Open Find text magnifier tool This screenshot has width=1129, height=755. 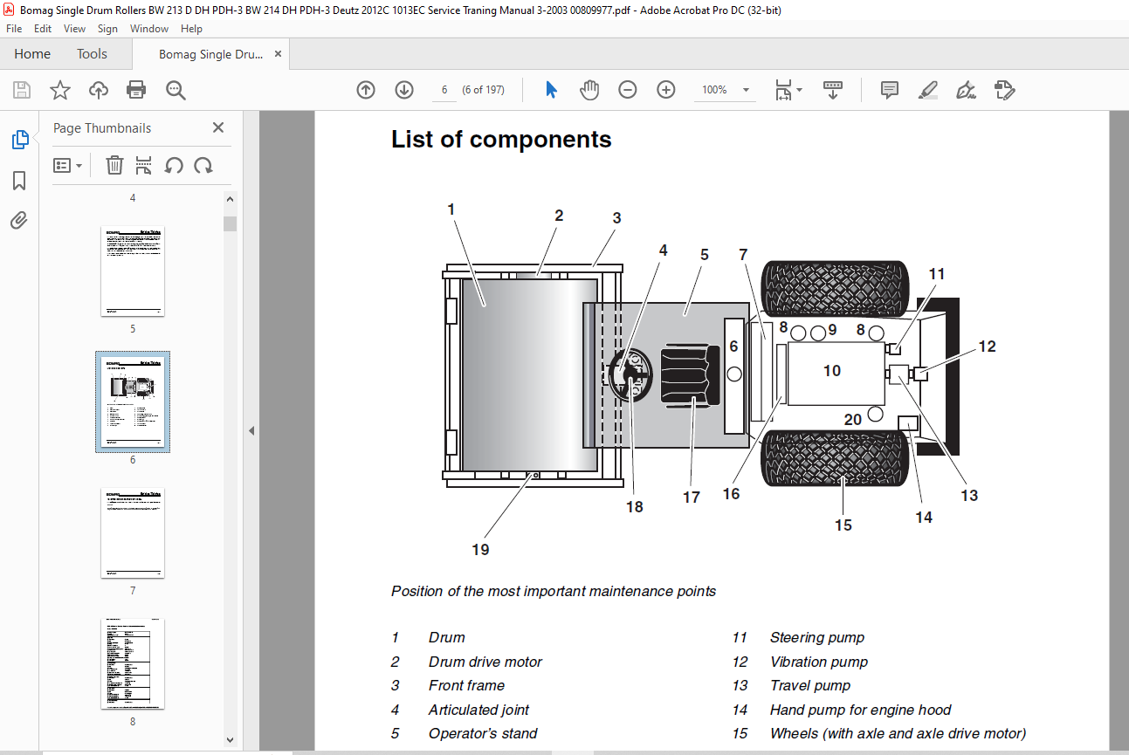(x=176, y=90)
